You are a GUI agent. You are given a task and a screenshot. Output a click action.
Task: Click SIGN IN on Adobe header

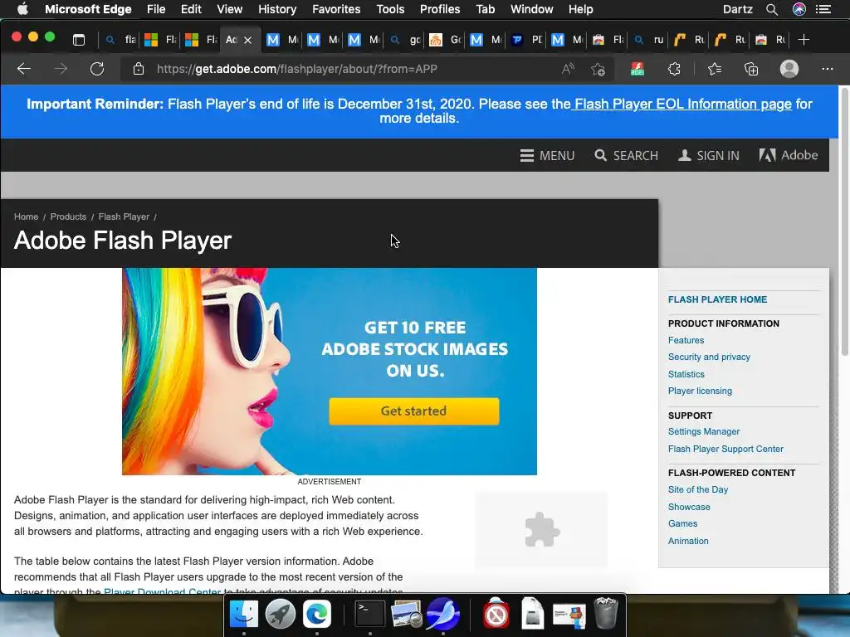click(x=709, y=156)
